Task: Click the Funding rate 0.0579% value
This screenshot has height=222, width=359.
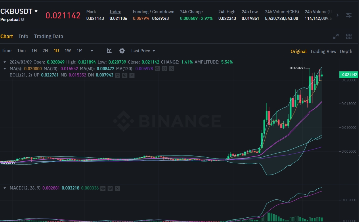Action: coord(141,18)
